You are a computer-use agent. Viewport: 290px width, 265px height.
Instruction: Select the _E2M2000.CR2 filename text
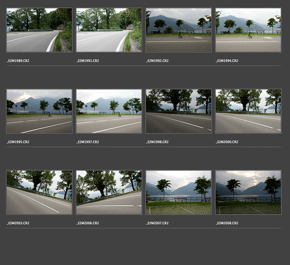(227, 142)
